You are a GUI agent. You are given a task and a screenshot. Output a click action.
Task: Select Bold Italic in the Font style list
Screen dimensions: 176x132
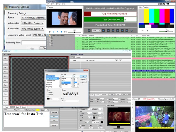coord(65,84)
